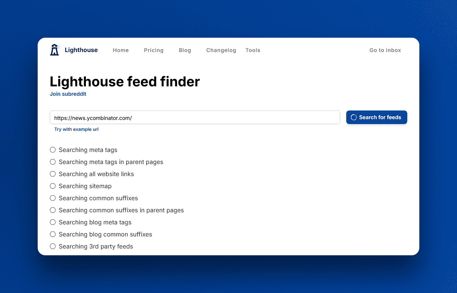Follow the Join subreddit link
Screen dimensions: 457x293
[x=68, y=94]
